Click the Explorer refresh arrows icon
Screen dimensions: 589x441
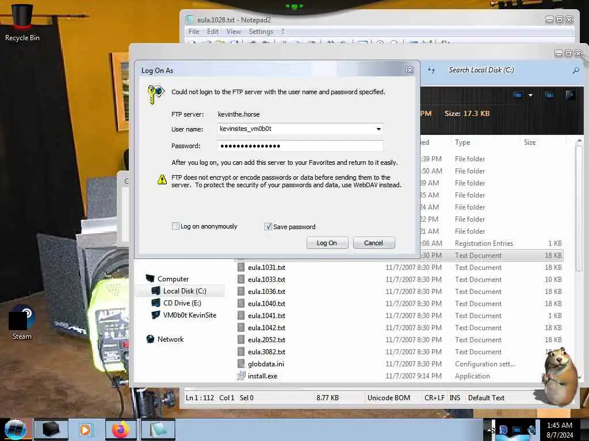point(431,70)
